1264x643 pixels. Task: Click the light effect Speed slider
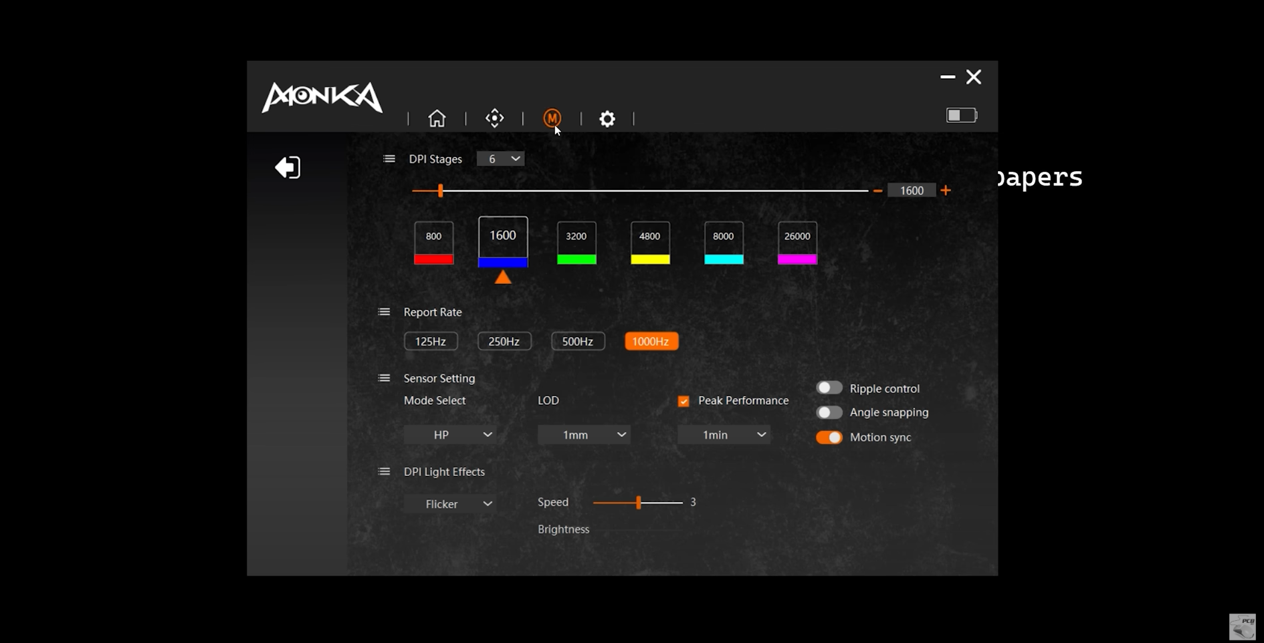pos(638,503)
